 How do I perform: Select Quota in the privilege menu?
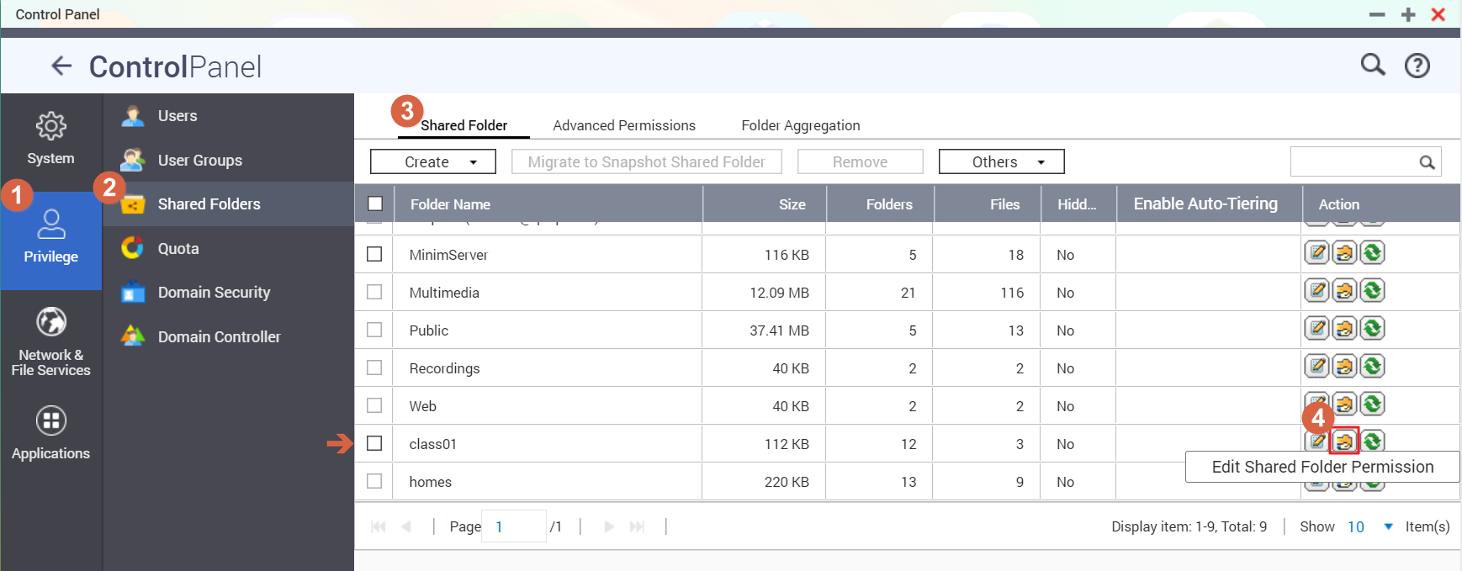178,248
